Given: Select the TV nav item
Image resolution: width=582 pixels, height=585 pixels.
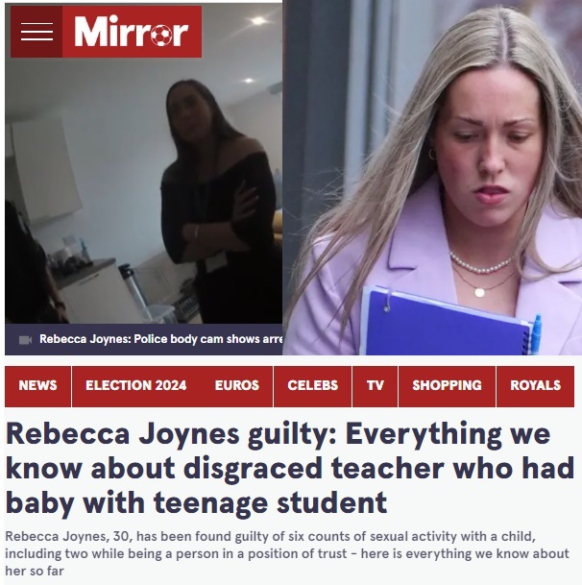Looking at the screenshot, I should pos(375,386).
